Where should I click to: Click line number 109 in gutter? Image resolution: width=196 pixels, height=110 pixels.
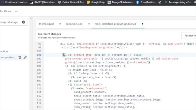(39, 85)
